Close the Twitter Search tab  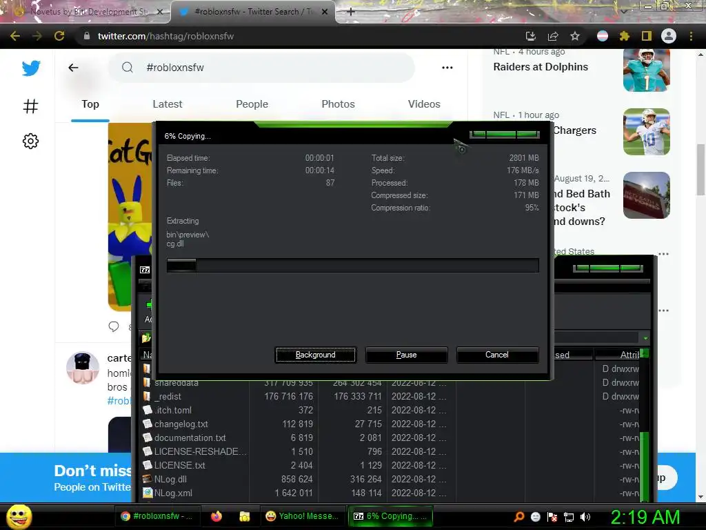[x=325, y=12]
